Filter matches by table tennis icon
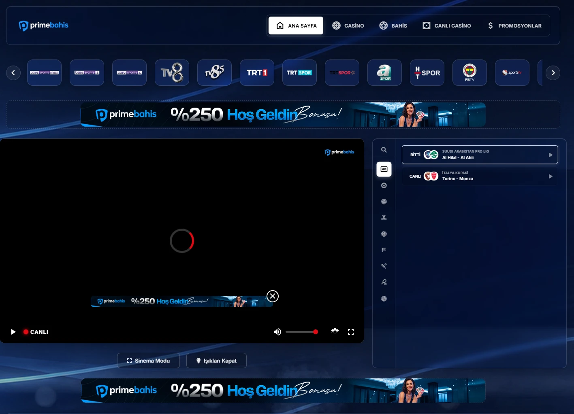574x414 pixels. pos(384,282)
